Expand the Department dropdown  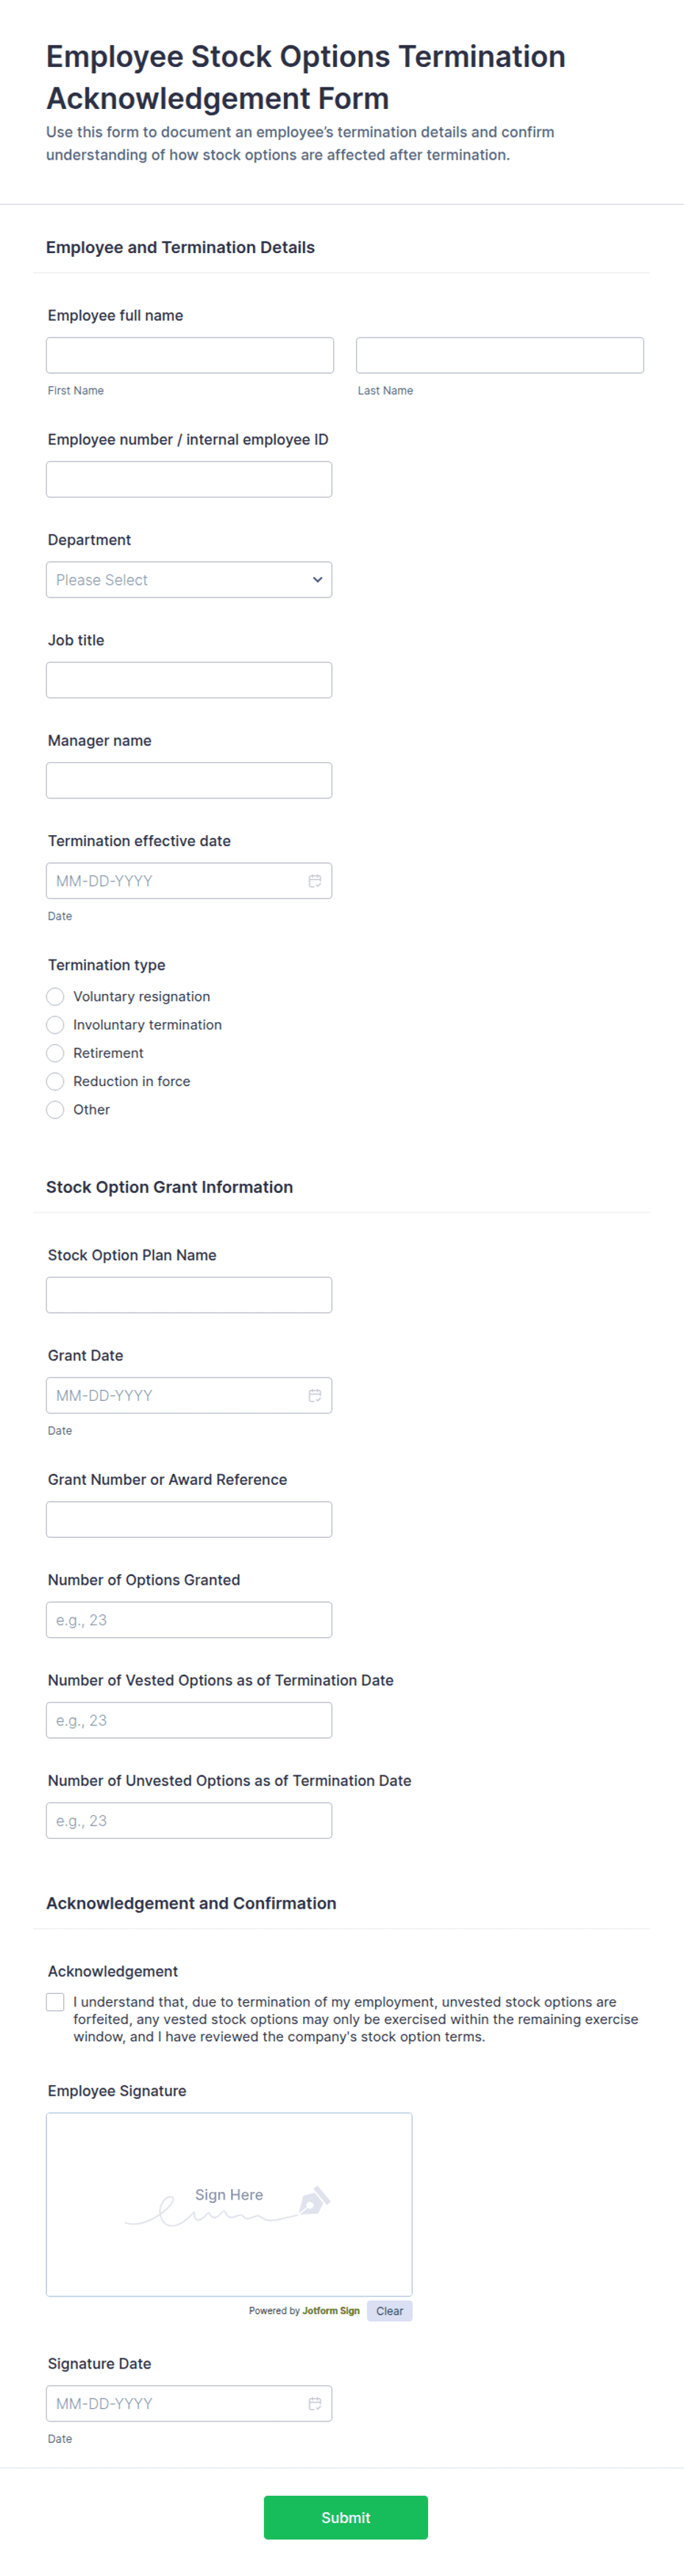click(189, 580)
